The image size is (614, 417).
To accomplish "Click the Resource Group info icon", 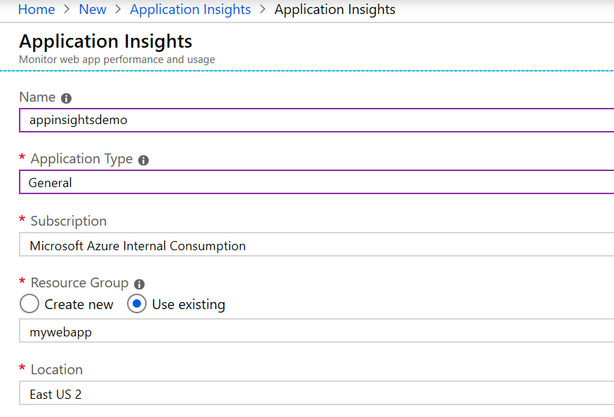I will click(139, 284).
